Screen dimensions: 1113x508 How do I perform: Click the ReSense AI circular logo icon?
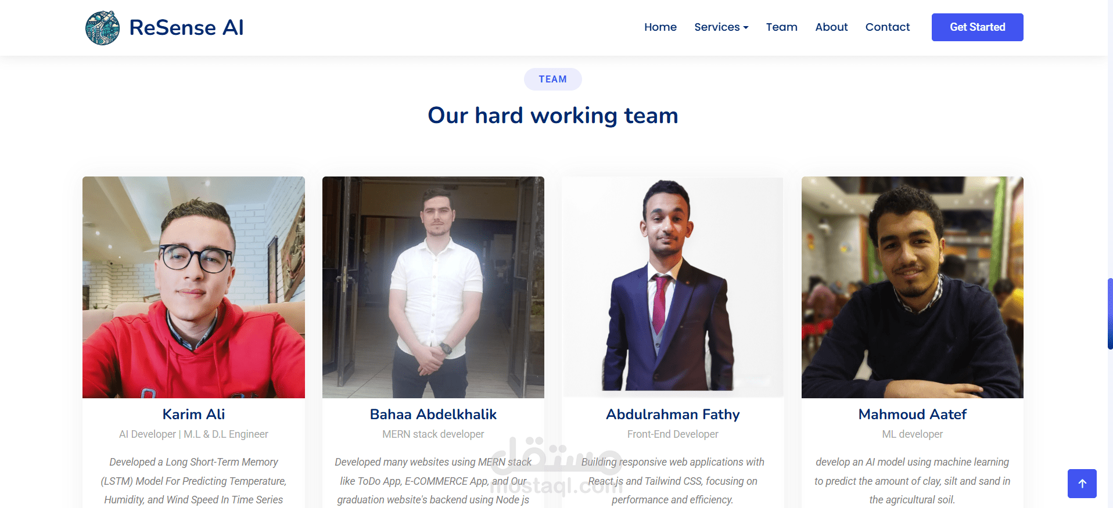pos(103,28)
